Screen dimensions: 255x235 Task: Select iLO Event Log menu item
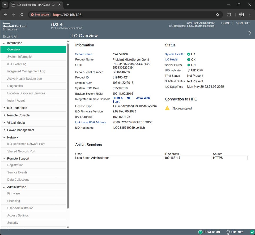[x=17, y=64]
